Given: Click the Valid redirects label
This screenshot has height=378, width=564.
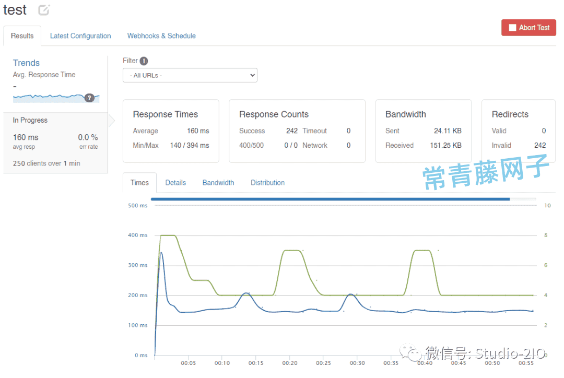Looking at the screenshot, I should coord(499,131).
